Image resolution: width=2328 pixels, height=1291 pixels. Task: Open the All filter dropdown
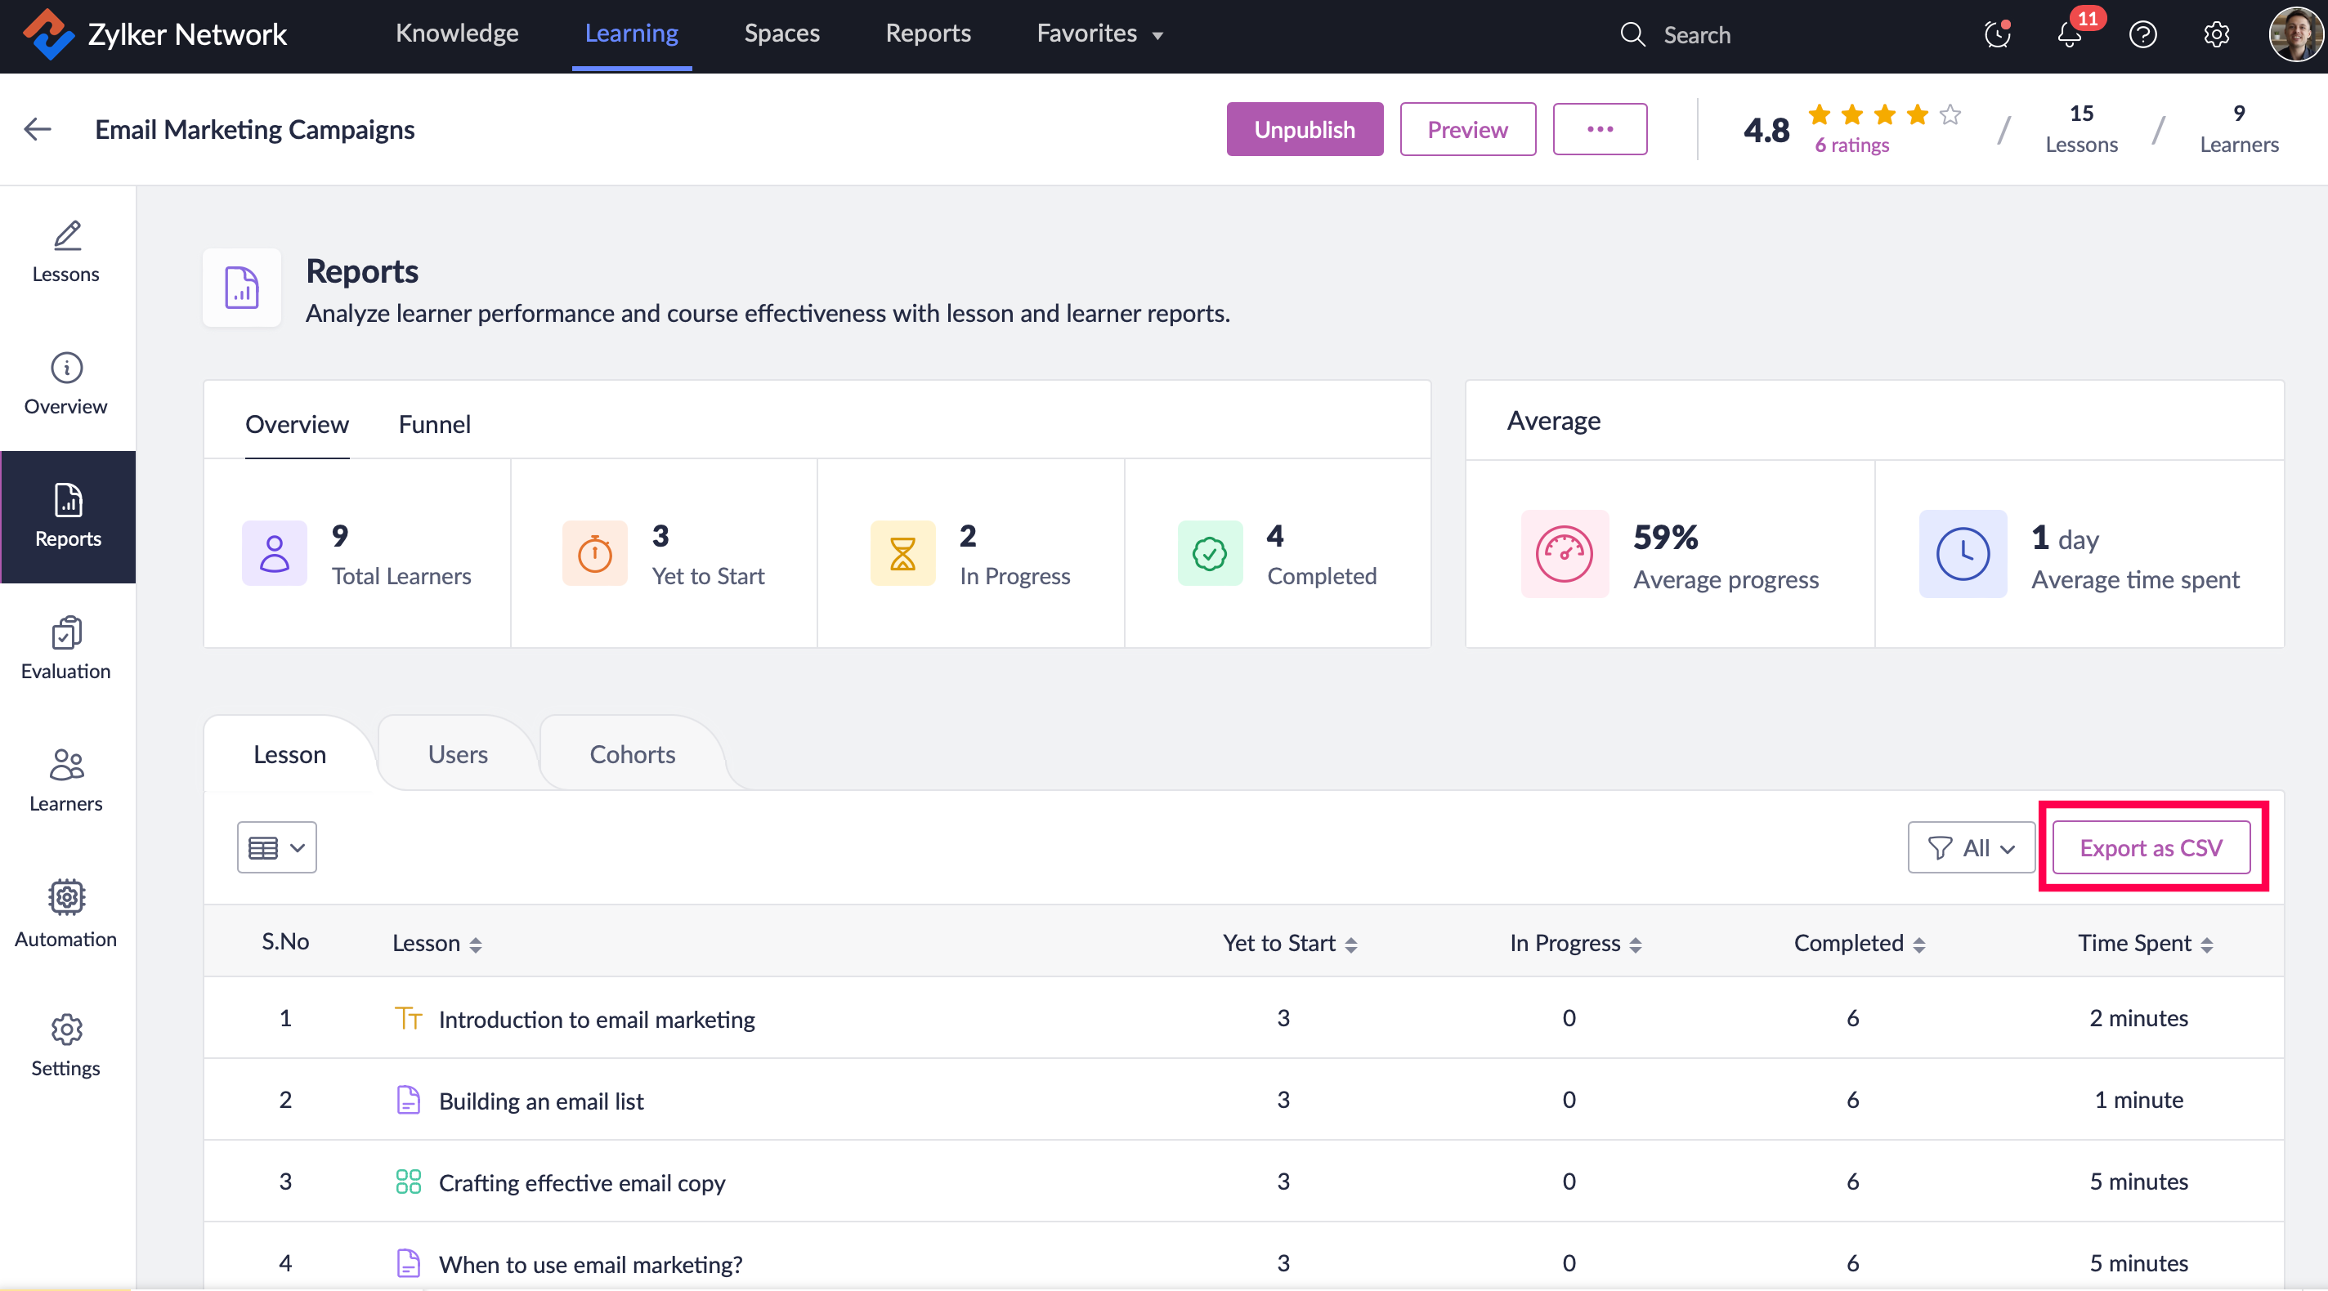click(1970, 847)
